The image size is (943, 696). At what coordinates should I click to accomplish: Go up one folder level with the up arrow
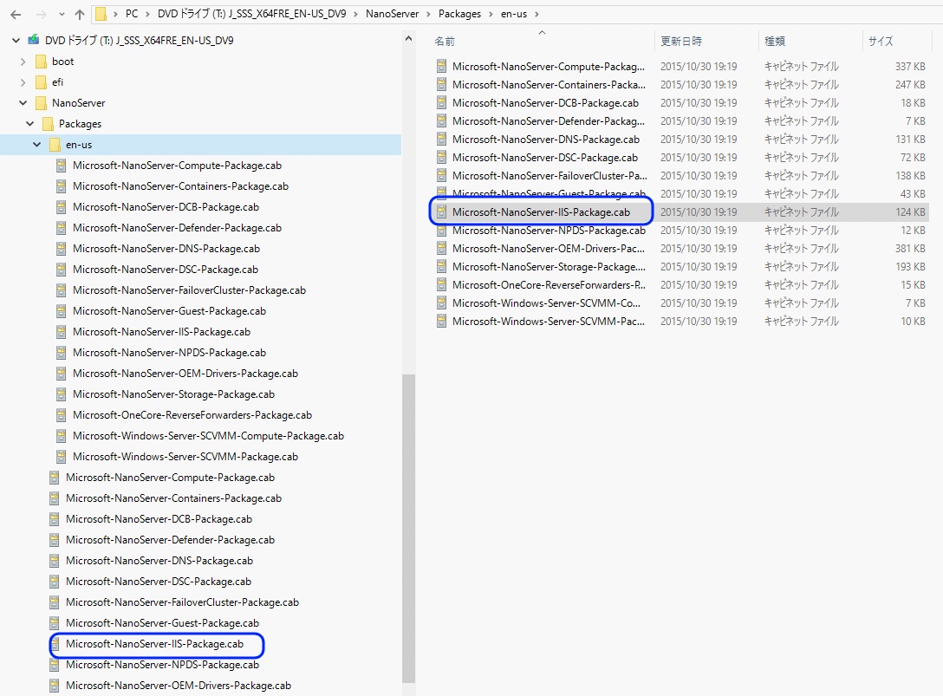tap(80, 14)
